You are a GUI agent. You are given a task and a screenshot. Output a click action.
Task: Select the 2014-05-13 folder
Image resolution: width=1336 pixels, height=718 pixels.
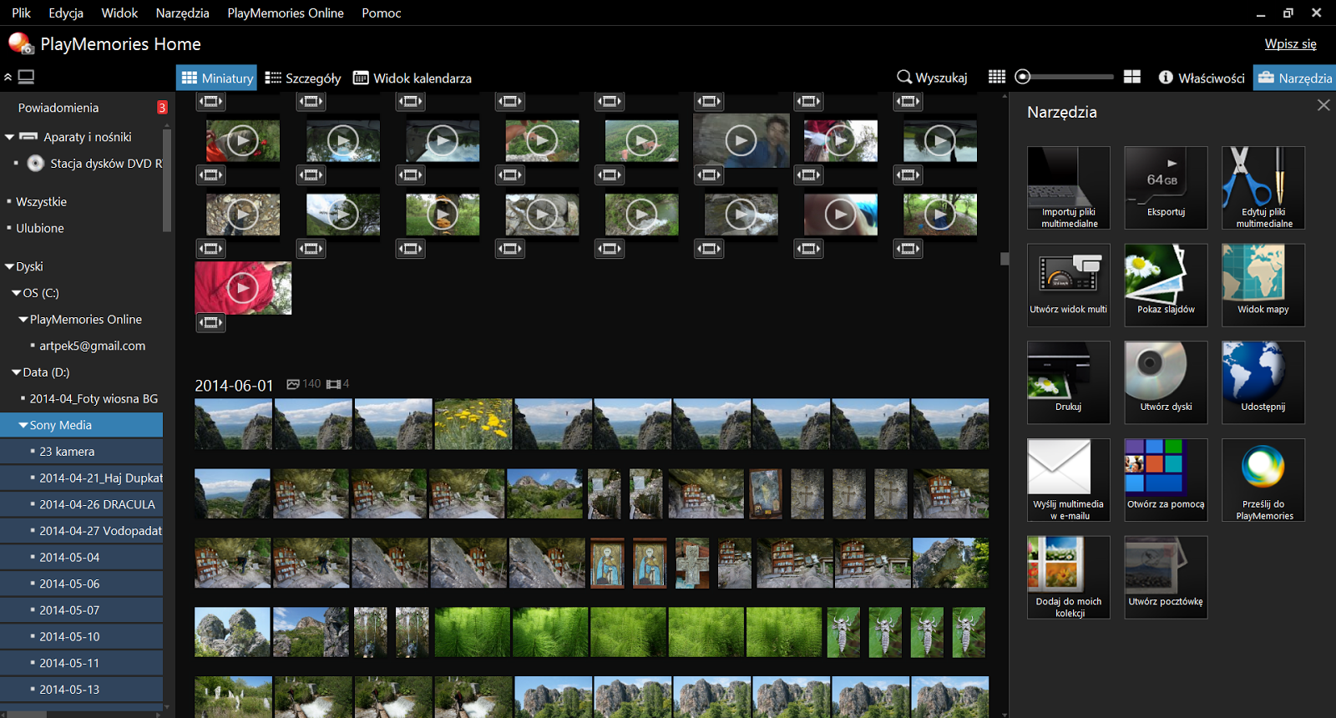[81, 690]
